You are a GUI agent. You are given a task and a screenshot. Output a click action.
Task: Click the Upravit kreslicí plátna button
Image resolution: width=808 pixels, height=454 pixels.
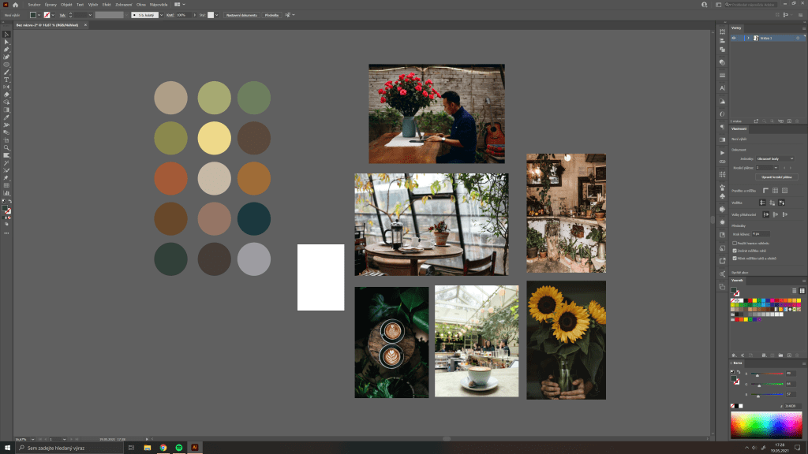776,177
